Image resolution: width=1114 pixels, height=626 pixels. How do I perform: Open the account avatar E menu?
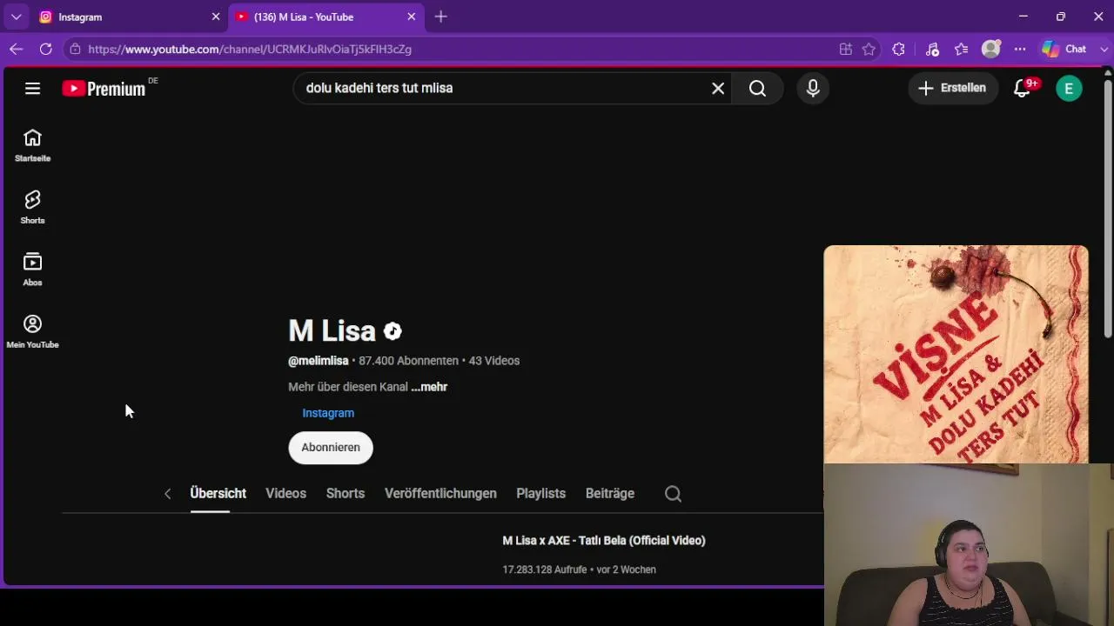tap(1069, 88)
